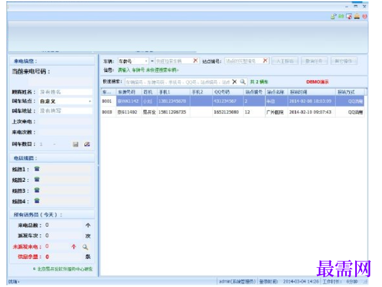This screenshot has width=382, height=287.
Task: Click the line 3 (线路3) telephone icon
Action: (x=37, y=190)
